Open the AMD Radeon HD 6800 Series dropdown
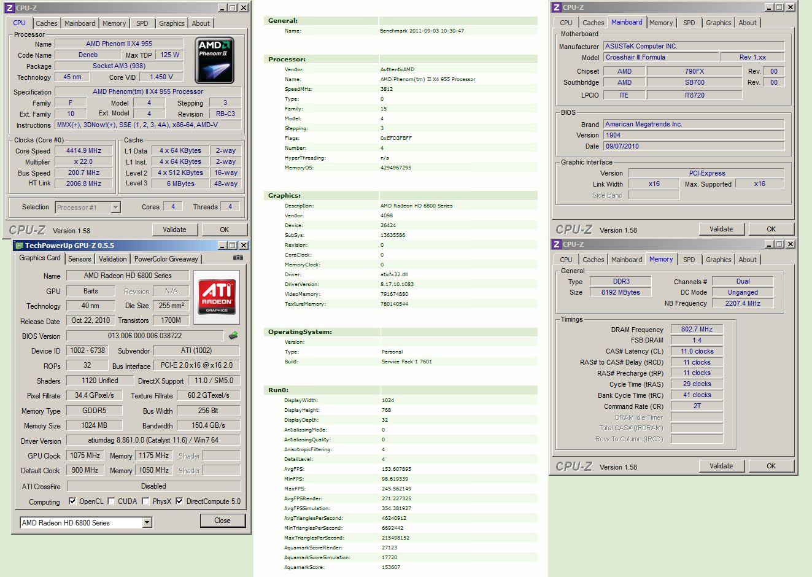The width and height of the screenshot is (812, 577). point(147,523)
